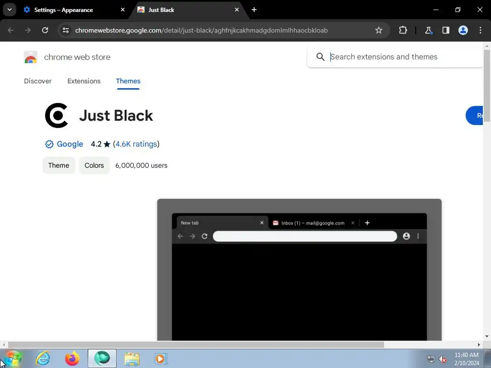Reload the current page
491x368 pixels.
[x=45, y=30]
